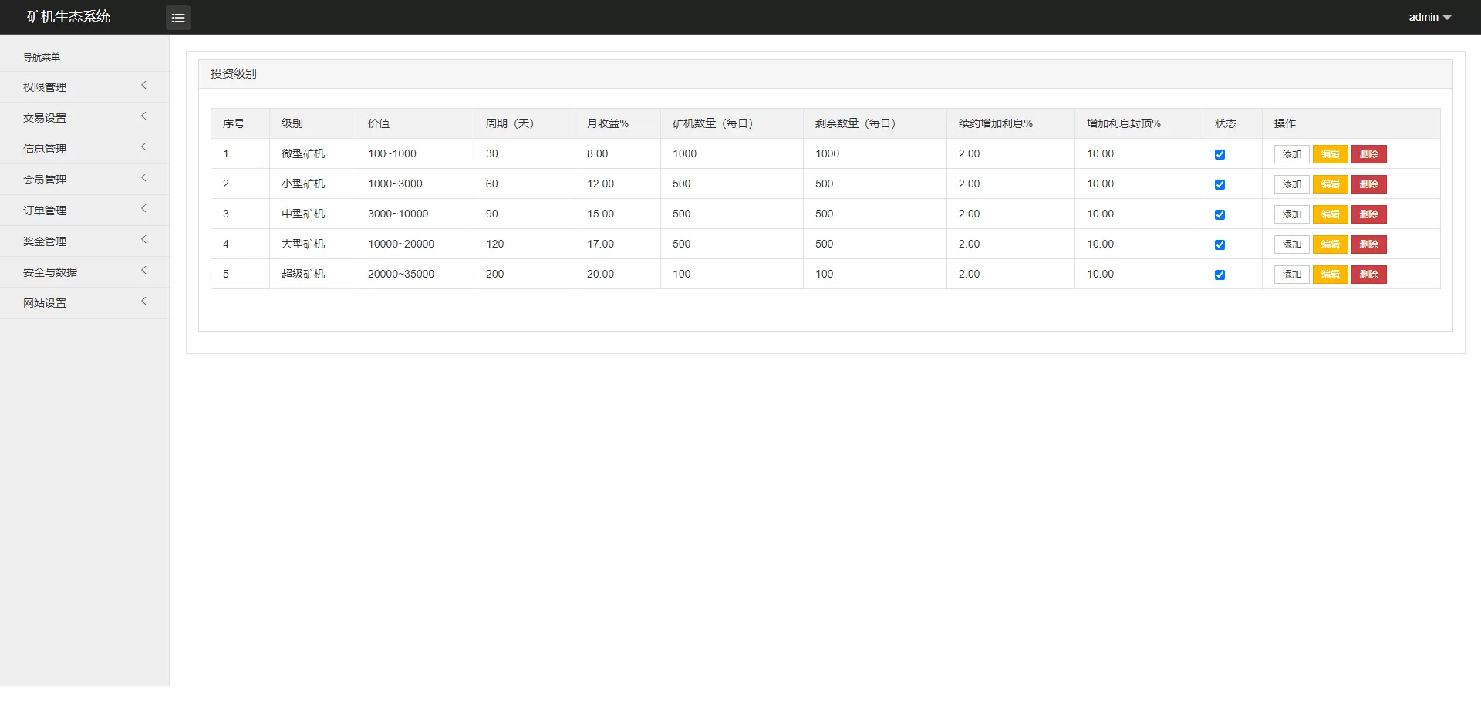Click the chevron beside 订单管理
The width and height of the screenshot is (1481, 718).
(143, 209)
